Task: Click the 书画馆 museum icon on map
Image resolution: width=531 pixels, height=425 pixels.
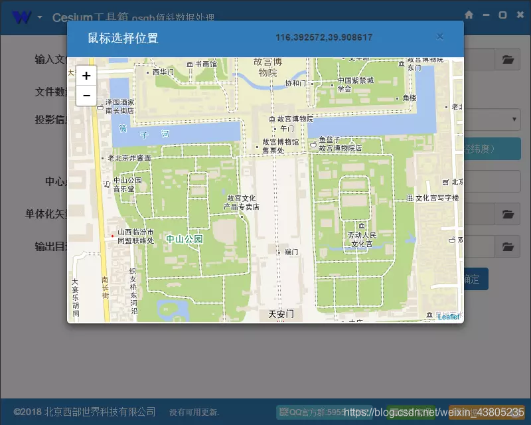Action: (190, 64)
